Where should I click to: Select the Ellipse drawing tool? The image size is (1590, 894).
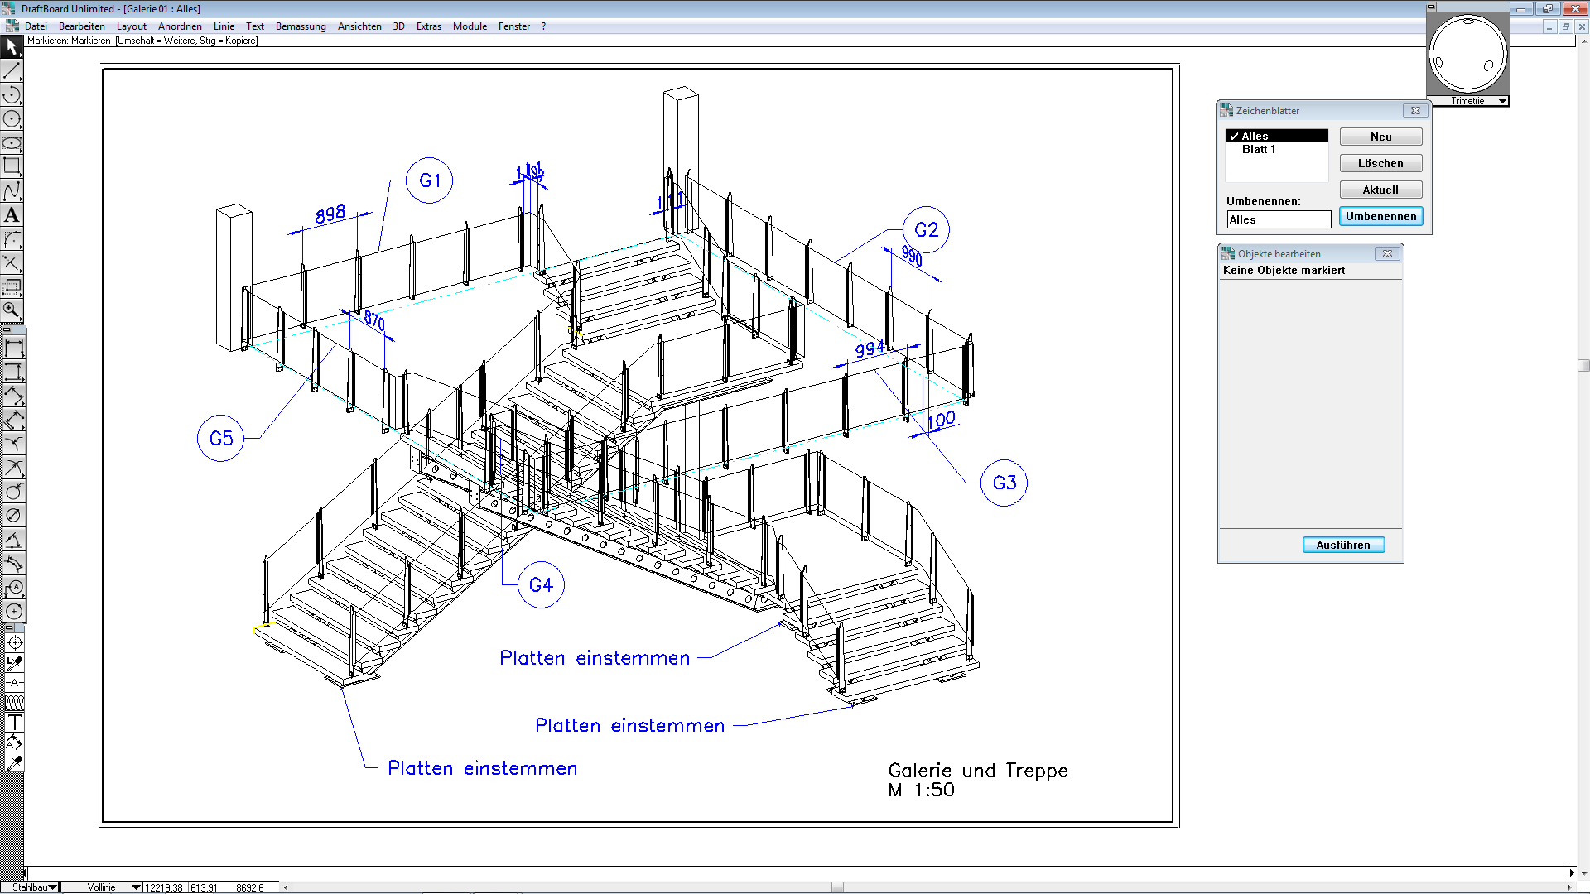click(12, 142)
